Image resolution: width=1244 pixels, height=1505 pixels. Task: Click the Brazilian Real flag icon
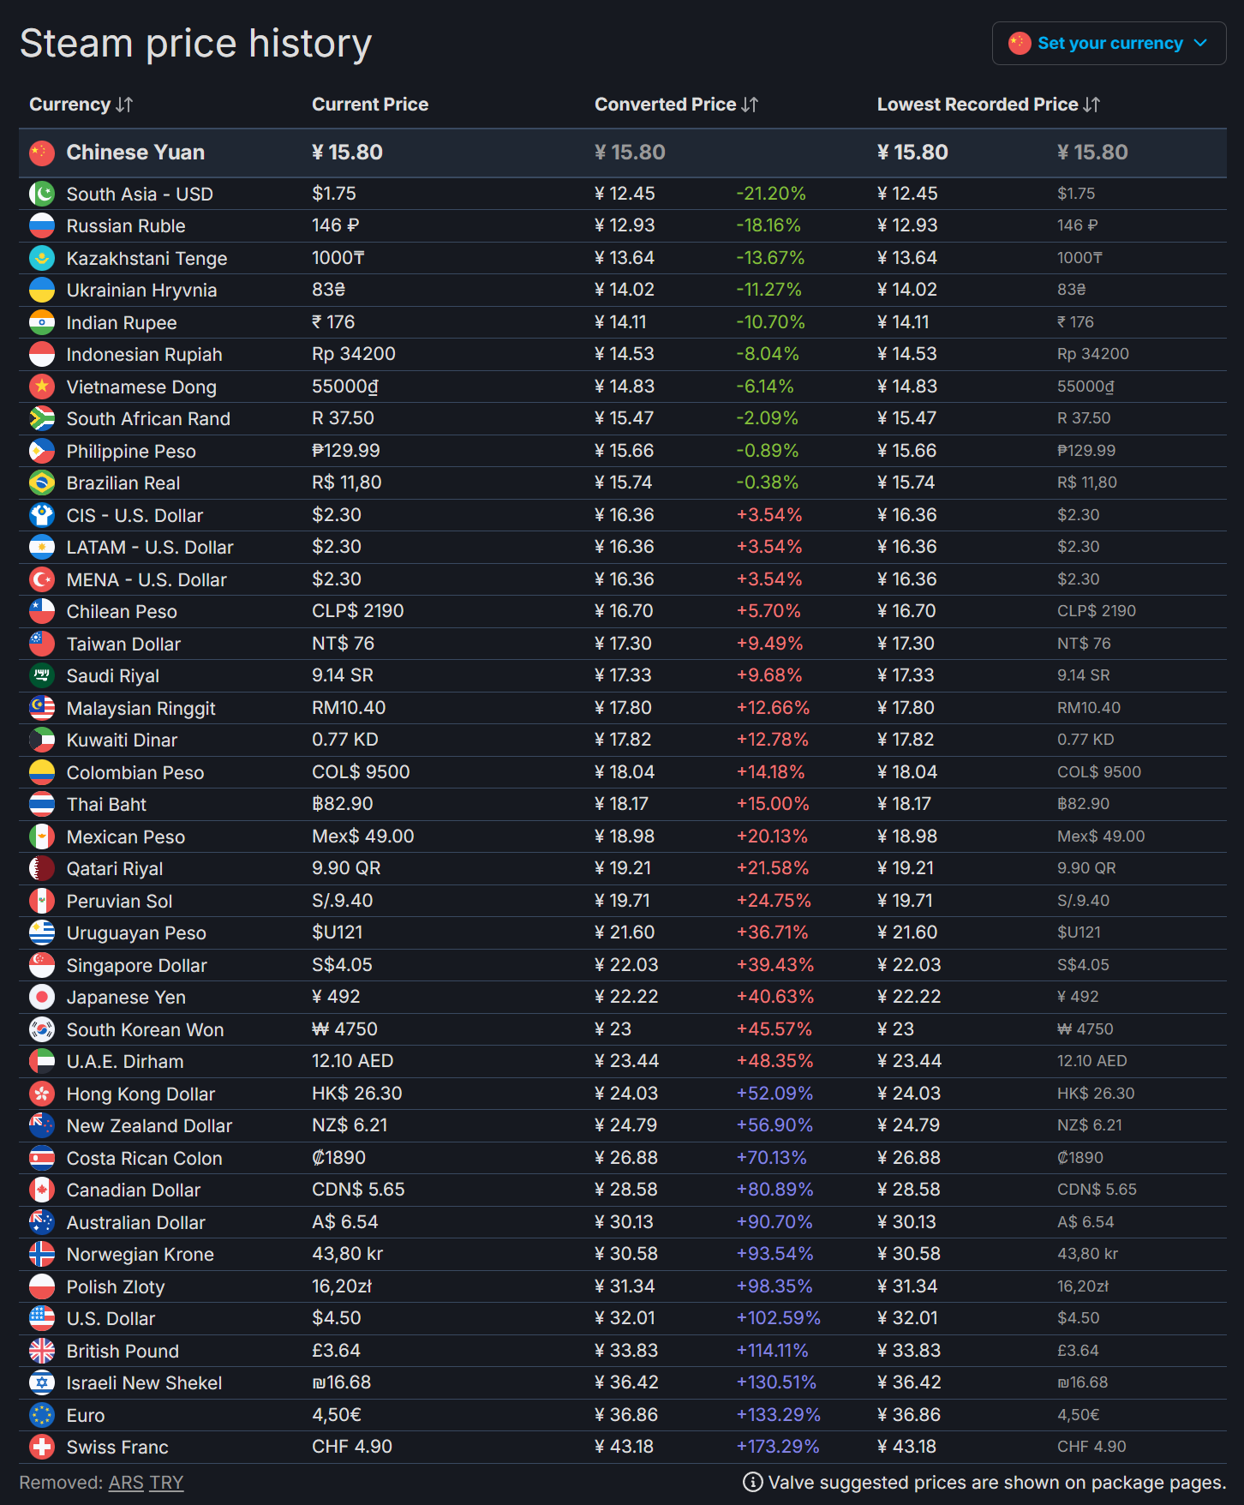coord(42,483)
